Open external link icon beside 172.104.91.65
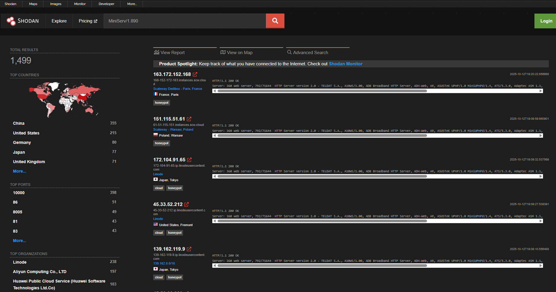This screenshot has height=292, width=556. tap(189, 160)
